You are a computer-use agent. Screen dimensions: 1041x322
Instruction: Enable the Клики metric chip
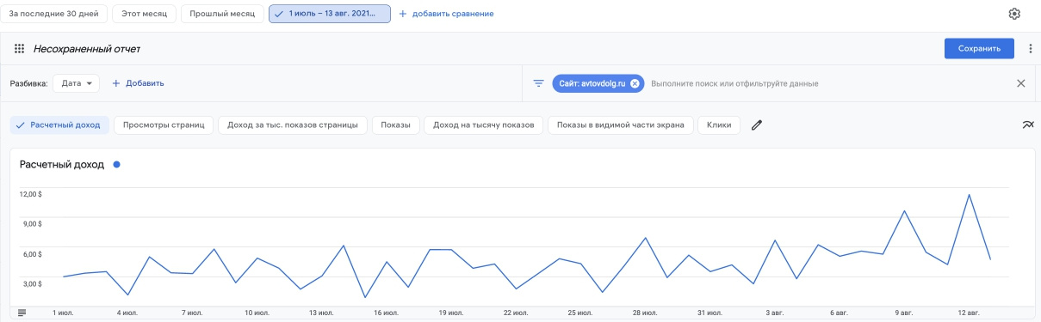coord(719,125)
